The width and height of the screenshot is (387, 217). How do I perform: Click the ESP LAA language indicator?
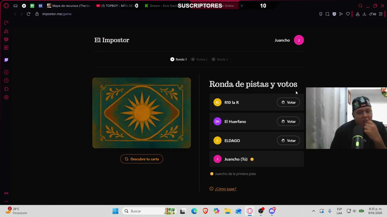[x=339, y=211]
